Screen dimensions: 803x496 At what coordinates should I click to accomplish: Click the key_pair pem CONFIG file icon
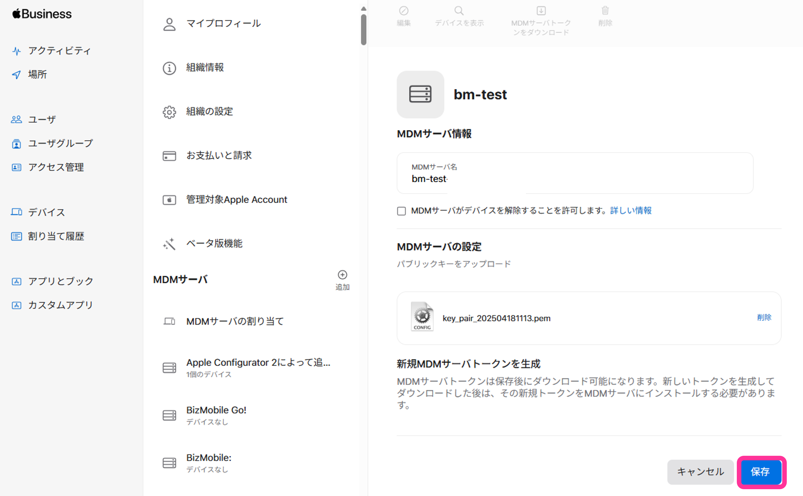pos(422,317)
